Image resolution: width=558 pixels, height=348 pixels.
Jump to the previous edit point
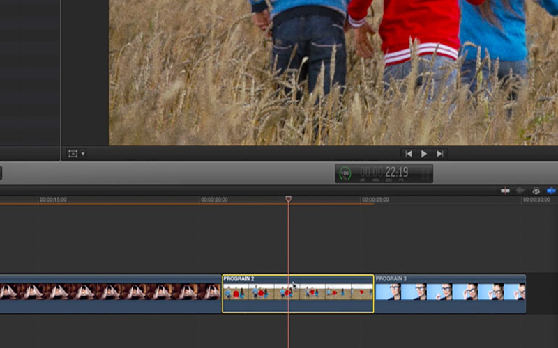click(x=409, y=154)
